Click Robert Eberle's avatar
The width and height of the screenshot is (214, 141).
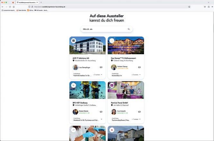tap(75, 112)
